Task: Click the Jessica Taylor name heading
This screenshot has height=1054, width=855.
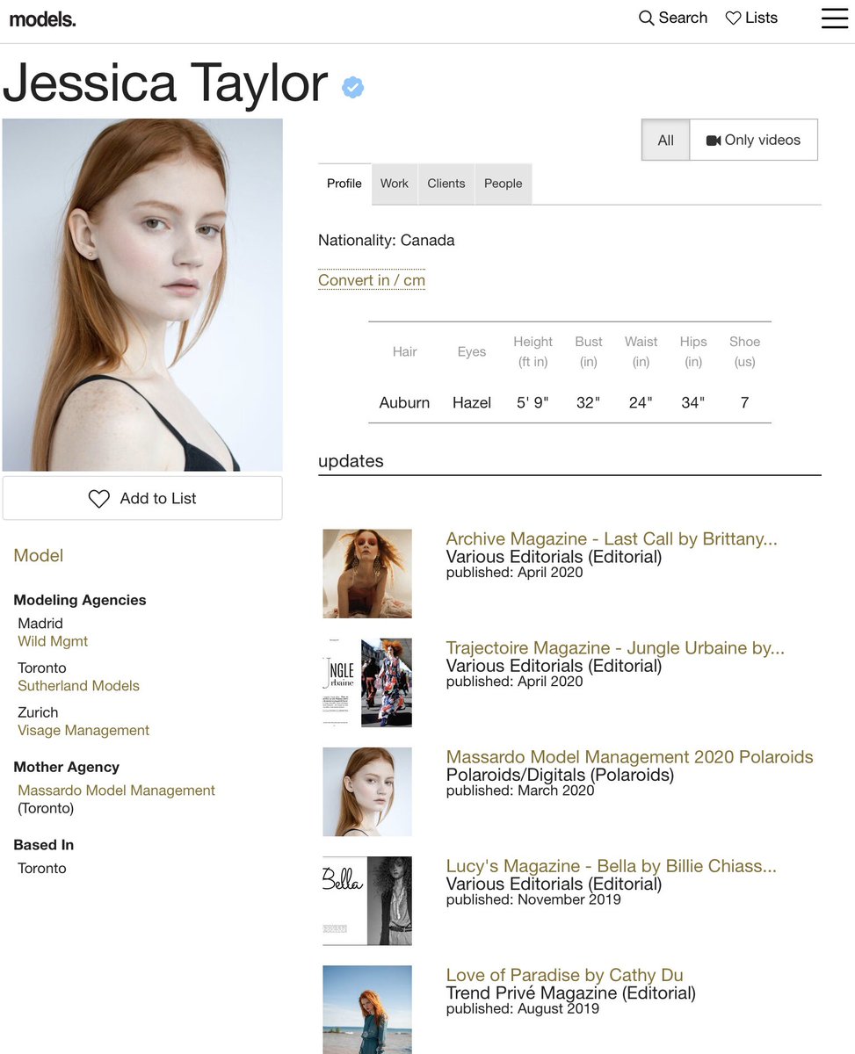Action: (165, 83)
